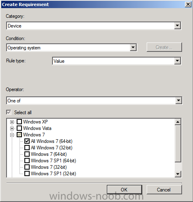Select the Windows 7 tree label

click(34, 135)
